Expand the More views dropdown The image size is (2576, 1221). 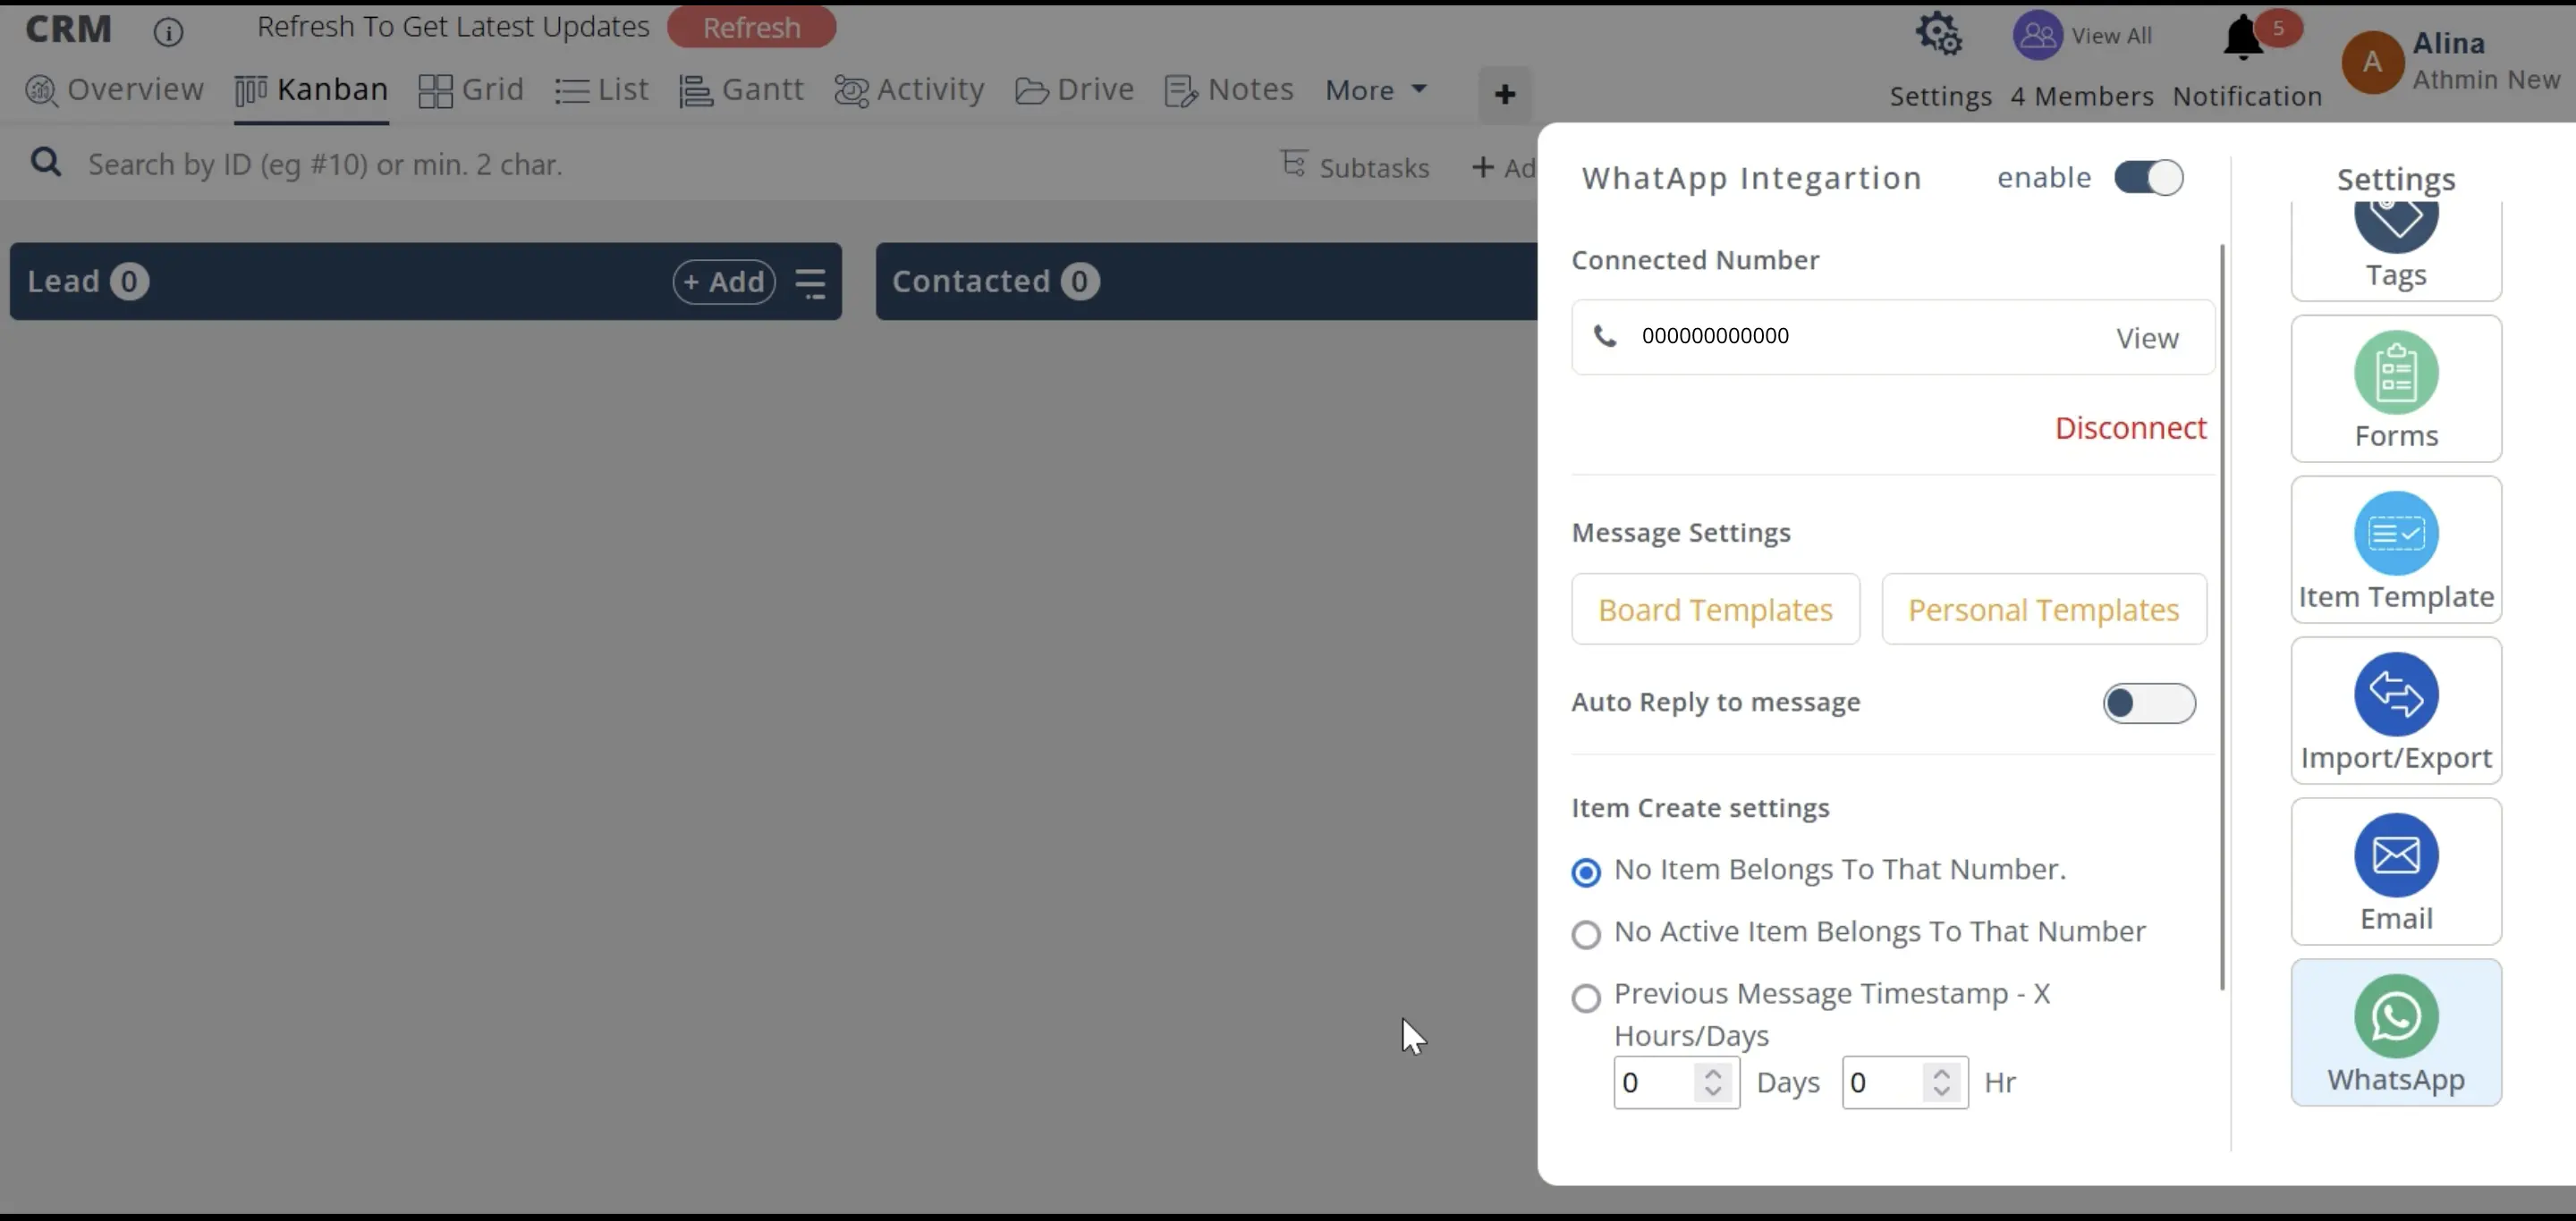1376,91
